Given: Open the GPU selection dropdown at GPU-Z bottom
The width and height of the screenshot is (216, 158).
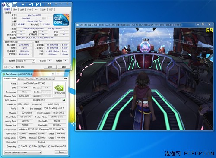Looking at the screenshot, I should [x=23, y=152].
